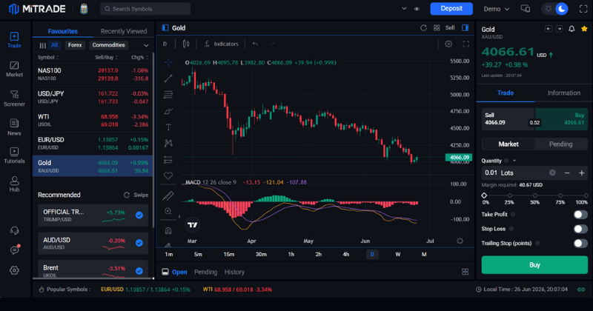Image resolution: width=593 pixels, height=311 pixels.
Task: Switch to multi-chart grid layout
Action: point(437,28)
